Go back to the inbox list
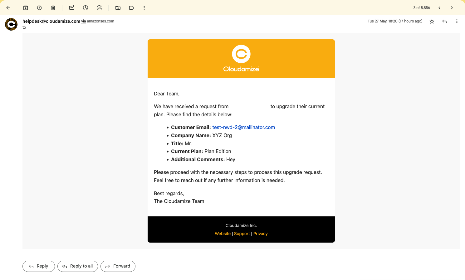This screenshot has height=280, width=465. 8,8
